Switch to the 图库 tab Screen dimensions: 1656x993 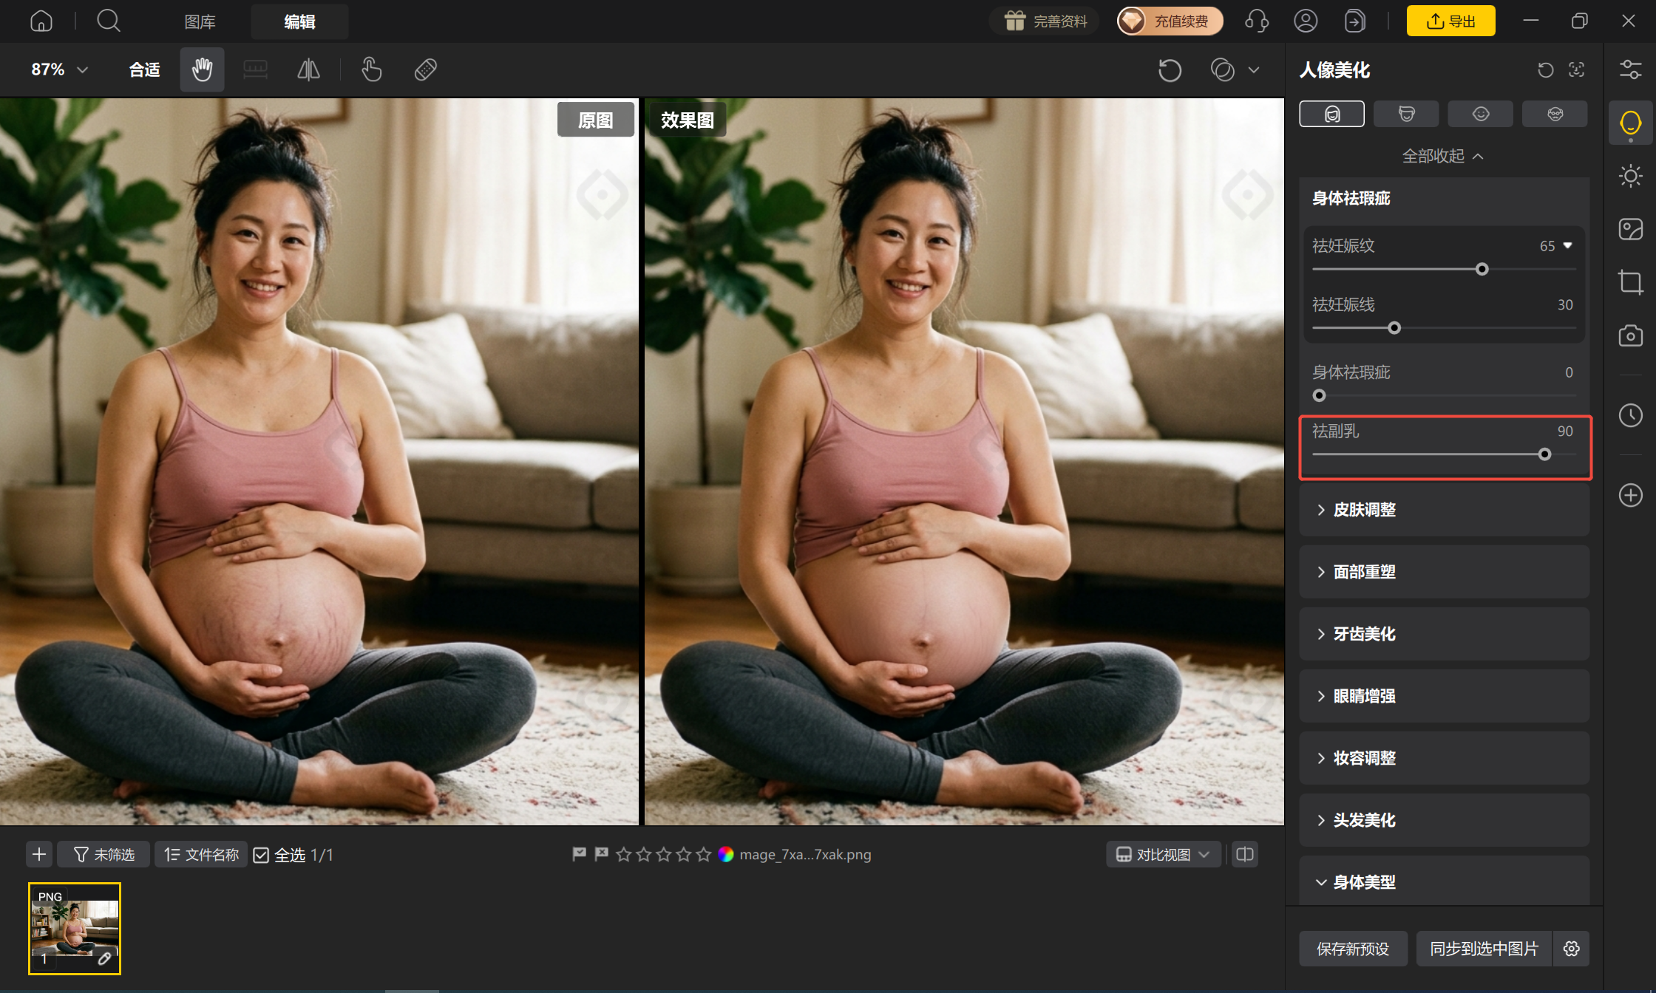(x=200, y=21)
